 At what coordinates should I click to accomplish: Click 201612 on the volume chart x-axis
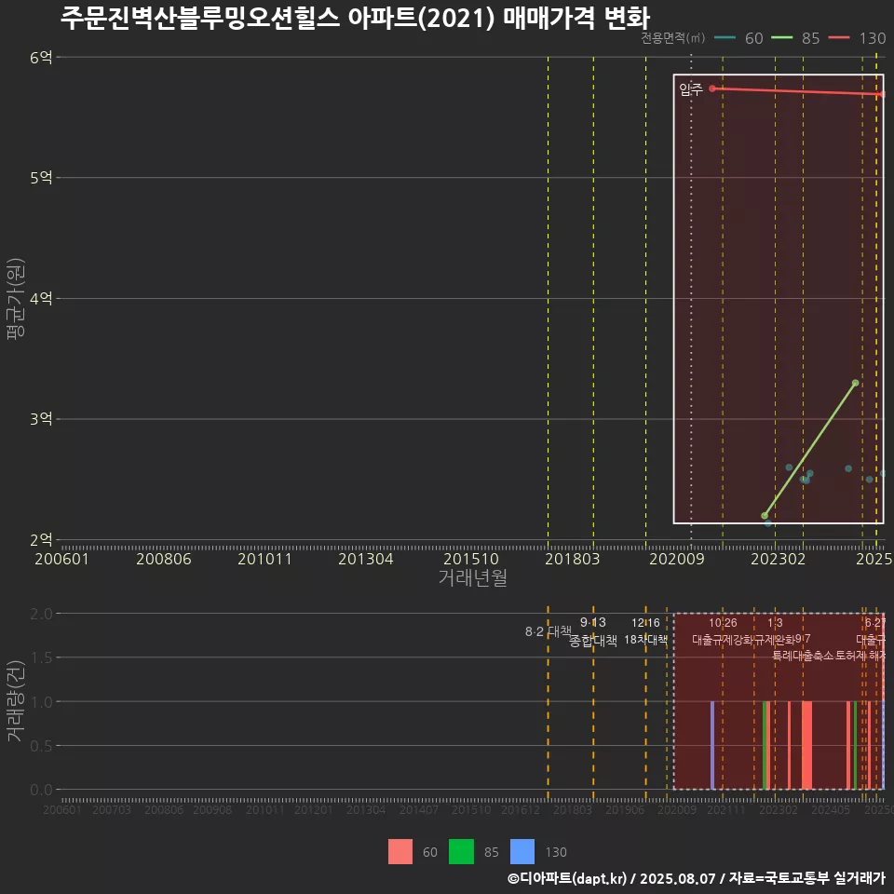click(520, 809)
